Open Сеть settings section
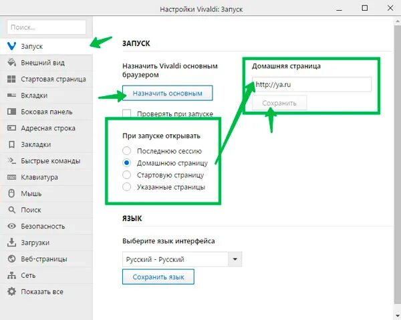Image resolution: width=401 pixels, height=320 pixels. 46,275
